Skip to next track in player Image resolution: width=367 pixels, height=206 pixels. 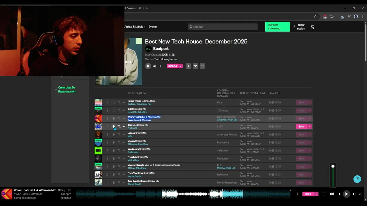tap(354, 194)
